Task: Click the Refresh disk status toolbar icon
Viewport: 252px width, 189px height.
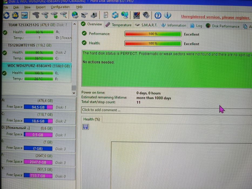Action: 6,15
